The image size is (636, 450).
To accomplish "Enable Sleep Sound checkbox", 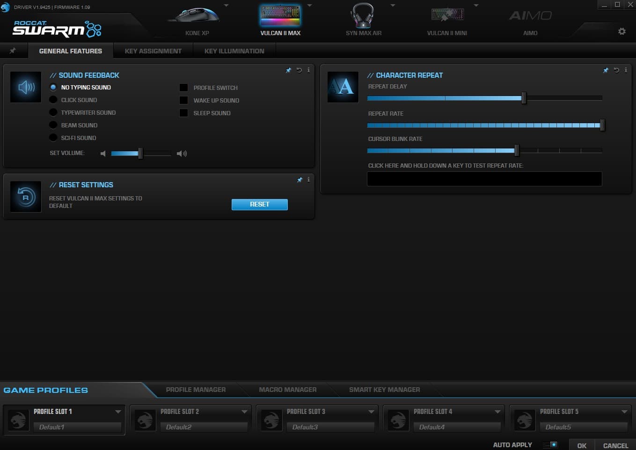I will tap(183, 113).
